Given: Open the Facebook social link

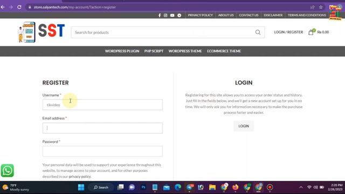Looking at the screenshot, I should [160, 15].
